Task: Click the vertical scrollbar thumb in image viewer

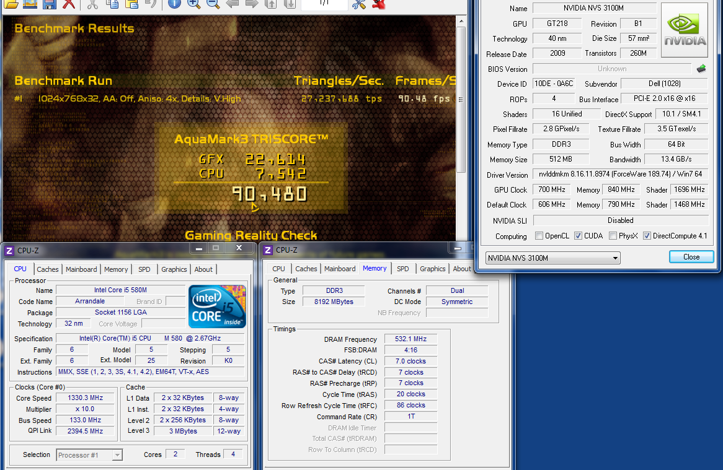Action: pyautogui.click(x=461, y=100)
